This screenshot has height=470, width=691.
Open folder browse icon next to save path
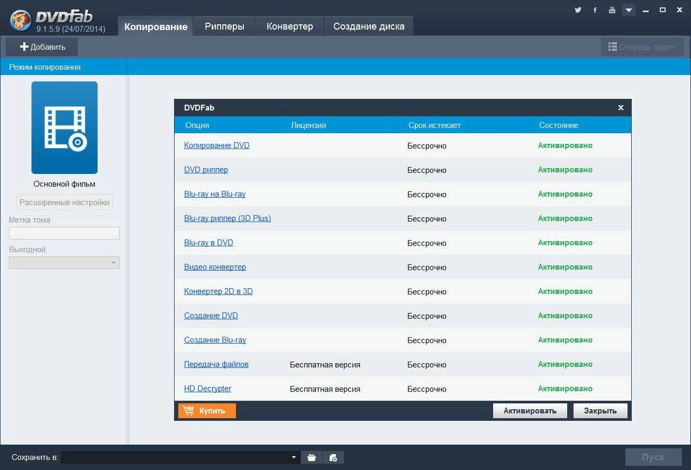click(312, 457)
